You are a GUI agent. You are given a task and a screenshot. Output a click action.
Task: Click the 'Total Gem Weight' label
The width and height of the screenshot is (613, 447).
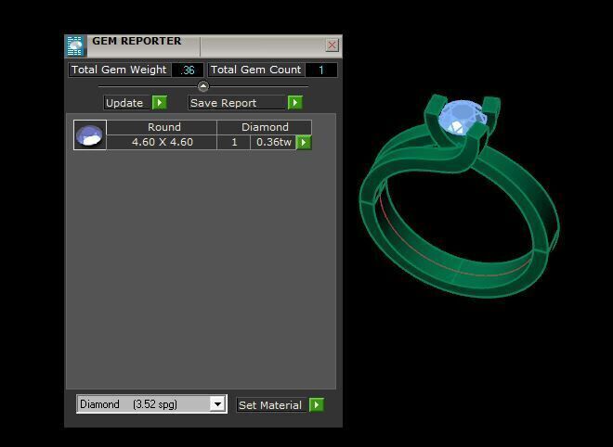pos(119,70)
